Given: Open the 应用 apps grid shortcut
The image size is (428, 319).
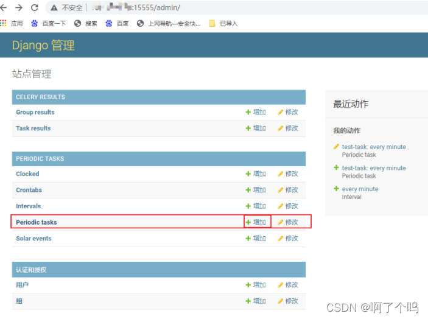Looking at the screenshot, I should click(x=12, y=24).
